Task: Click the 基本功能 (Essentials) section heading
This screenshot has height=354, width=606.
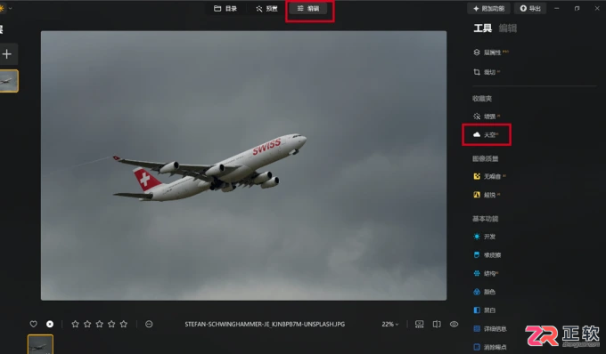Action: pos(486,219)
